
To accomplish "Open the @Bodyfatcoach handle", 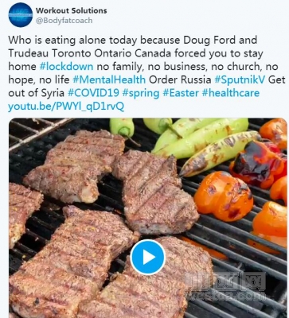I will (x=64, y=21).
